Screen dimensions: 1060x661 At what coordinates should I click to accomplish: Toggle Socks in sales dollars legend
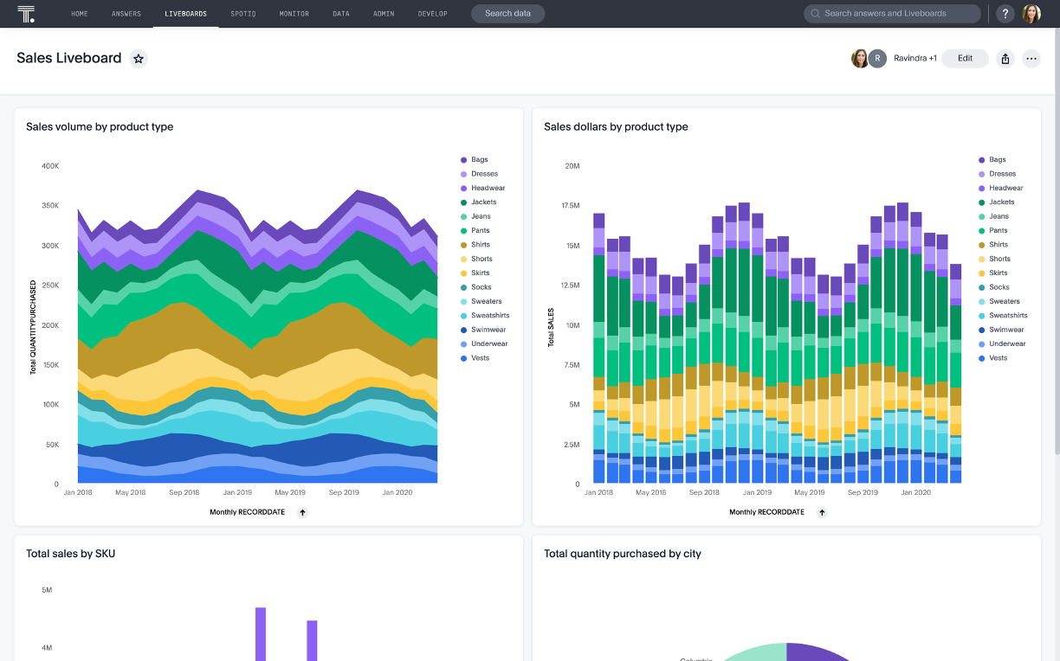[x=994, y=287]
